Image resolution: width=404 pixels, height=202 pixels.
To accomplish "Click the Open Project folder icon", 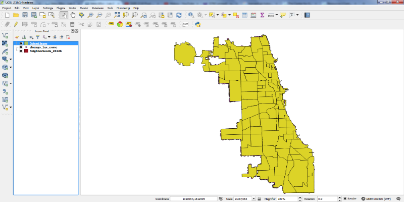I will pos(16,15).
